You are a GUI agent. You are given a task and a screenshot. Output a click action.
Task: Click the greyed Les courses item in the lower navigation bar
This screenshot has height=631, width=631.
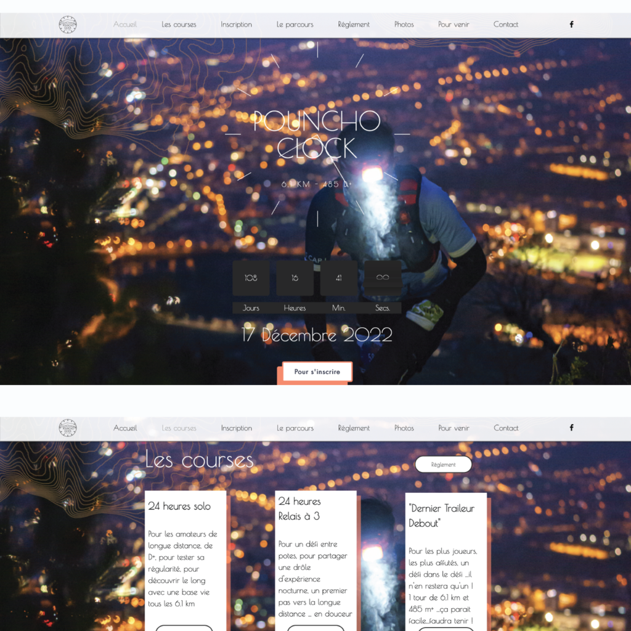[x=179, y=428]
